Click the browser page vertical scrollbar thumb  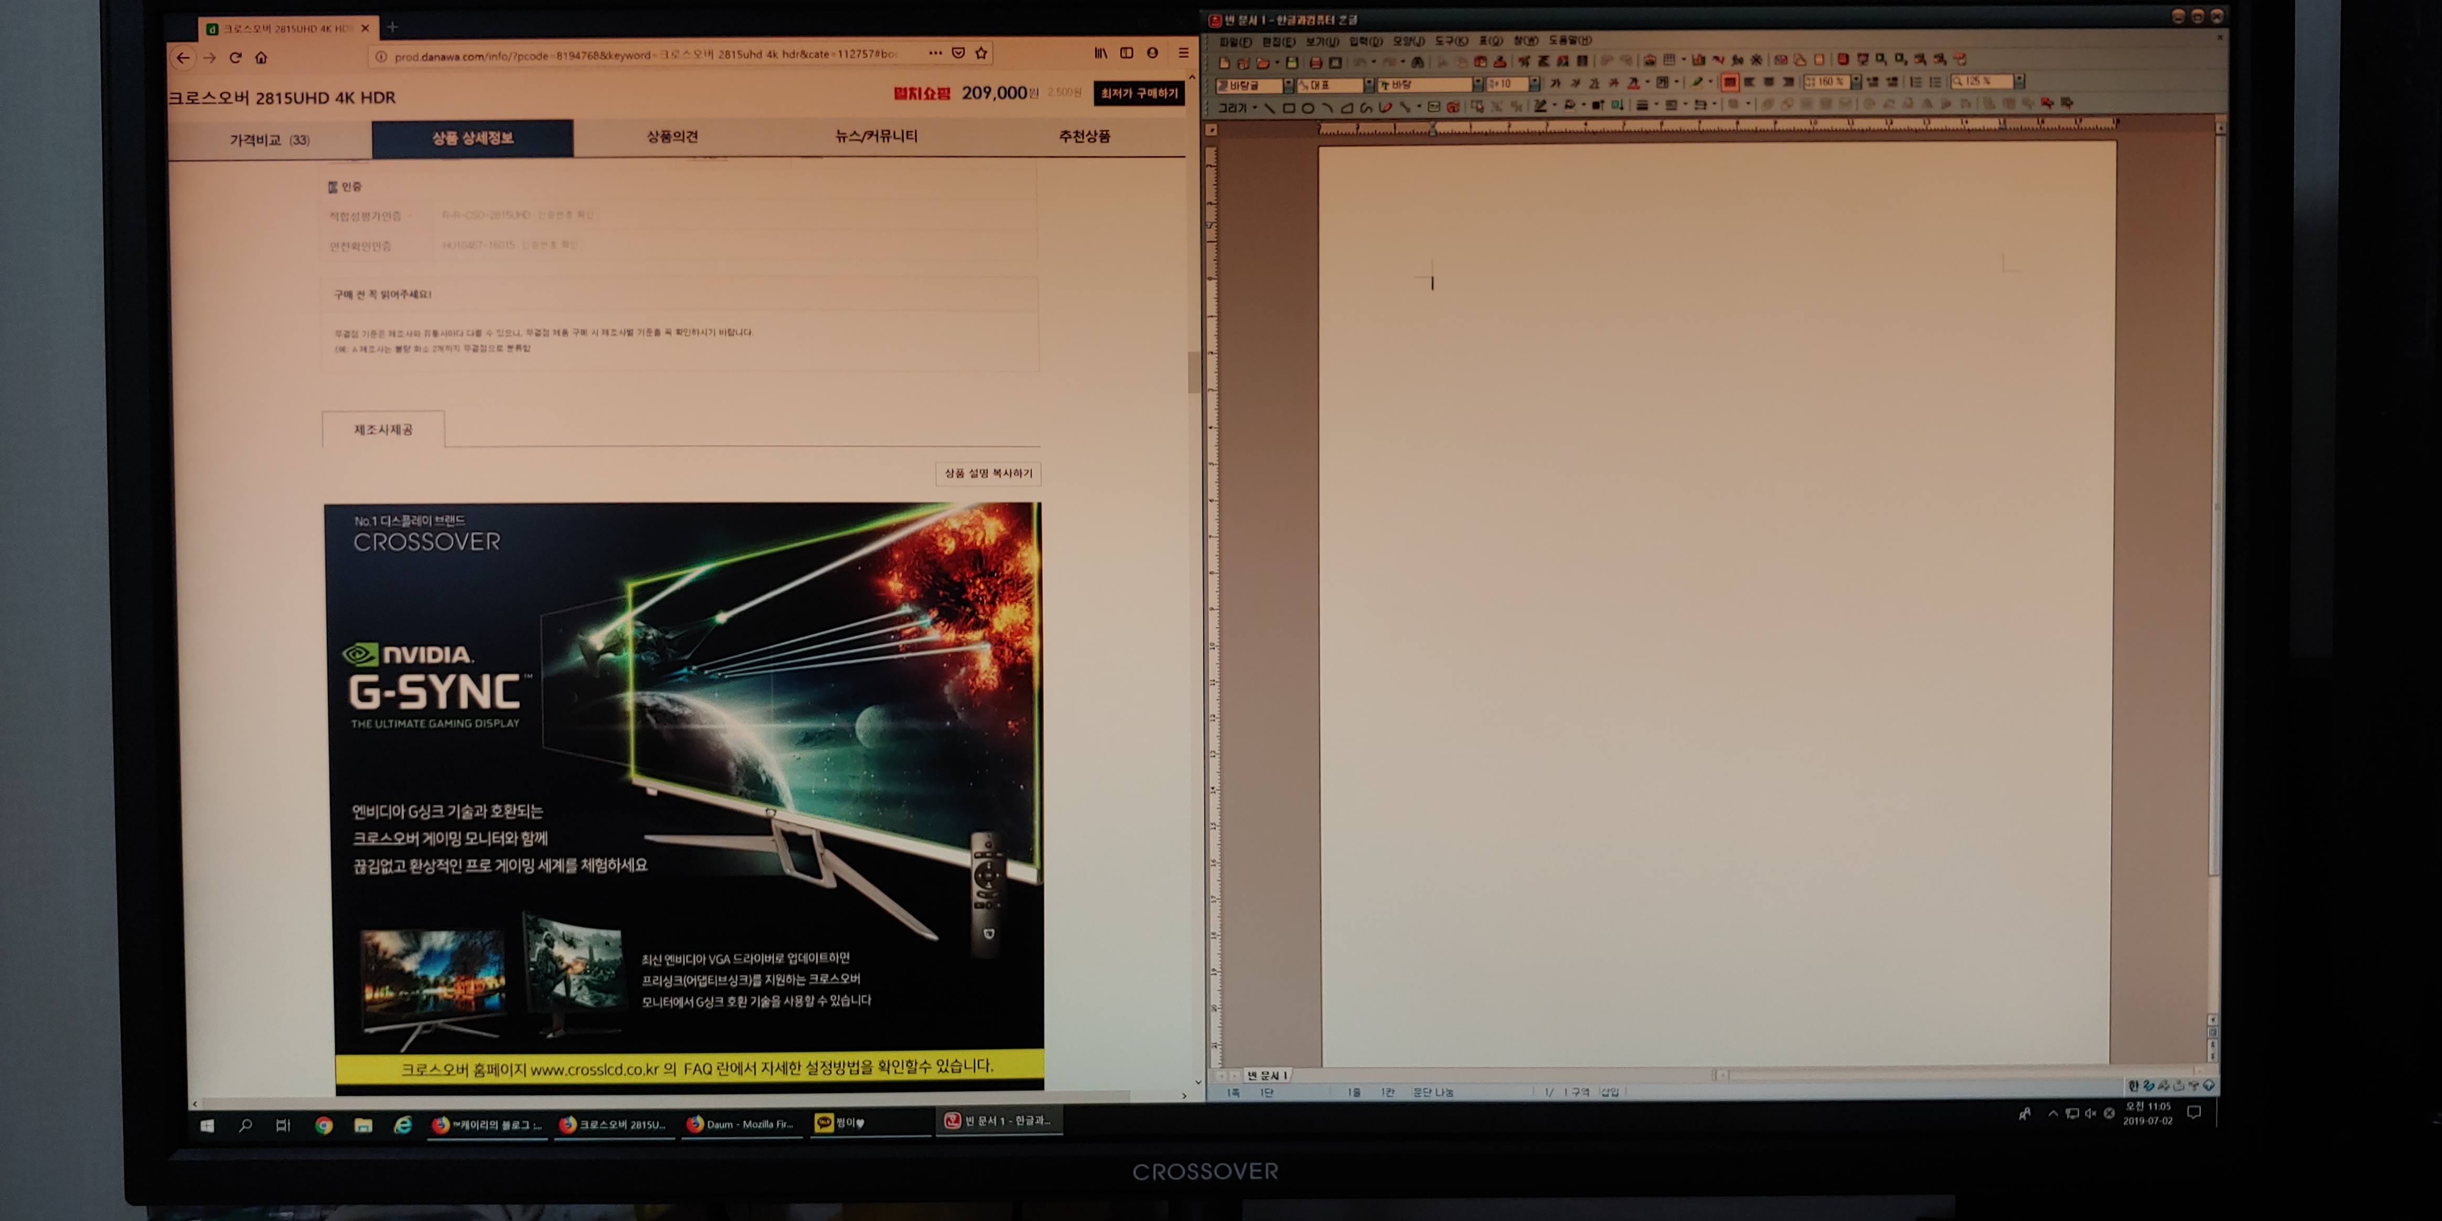click(x=1194, y=372)
